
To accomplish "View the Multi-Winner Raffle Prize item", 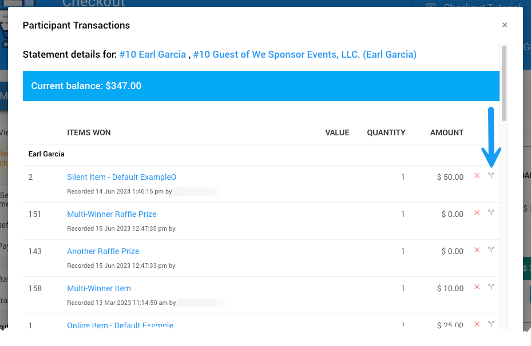I will (x=112, y=214).
